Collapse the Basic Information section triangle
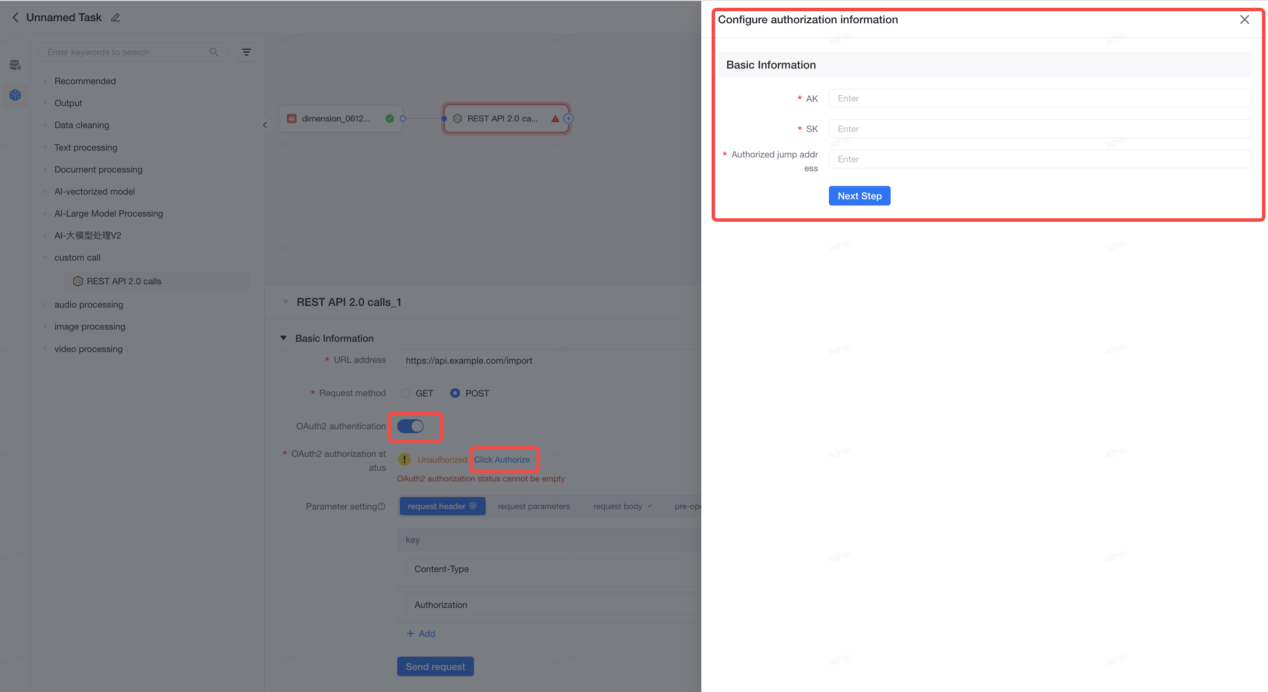The width and height of the screenshot is (1268, 692). click(283, 338)
